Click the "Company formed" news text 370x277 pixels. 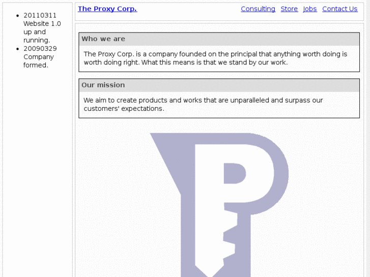38,61
